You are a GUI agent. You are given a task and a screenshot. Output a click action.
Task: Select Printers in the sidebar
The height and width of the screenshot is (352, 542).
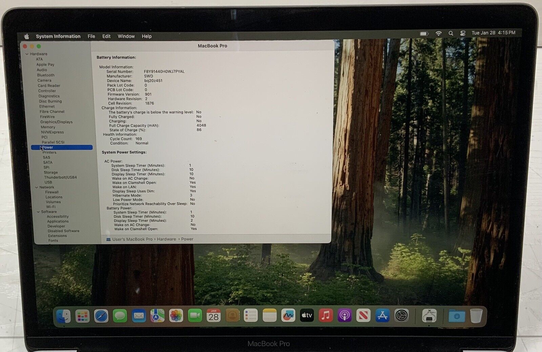49,152
